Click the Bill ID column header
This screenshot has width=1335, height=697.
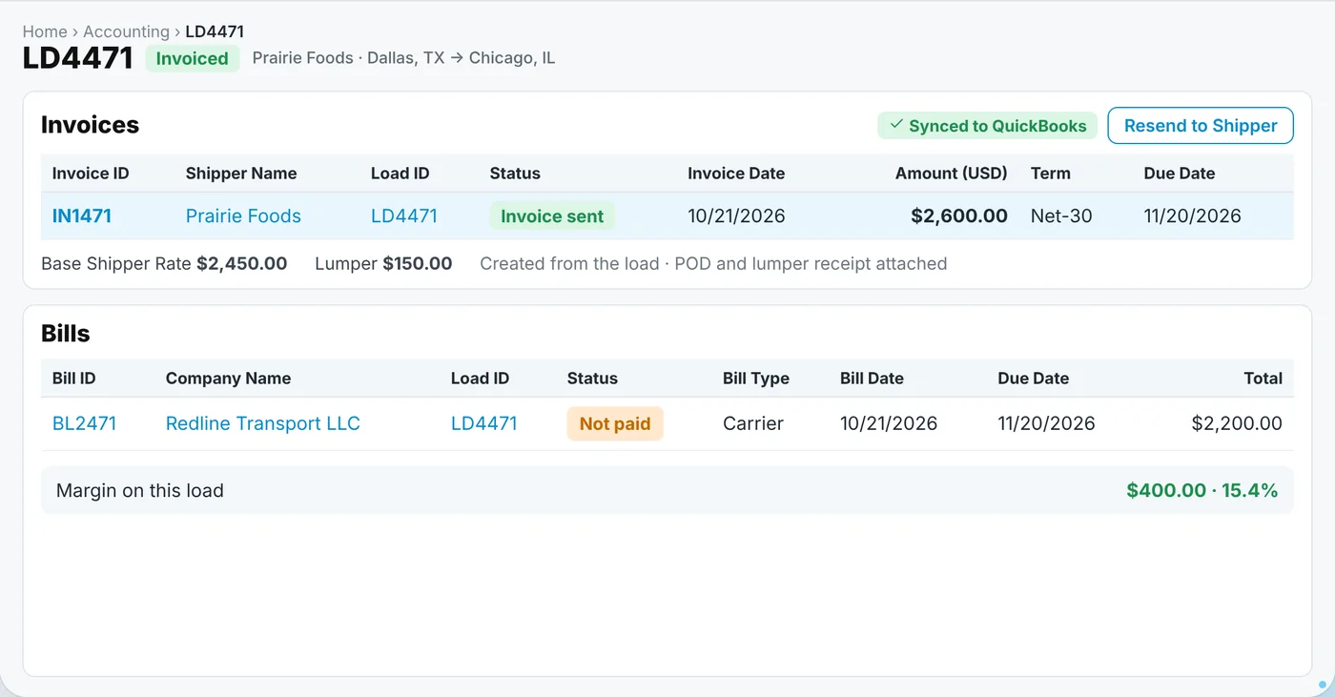tap(74, 379)
